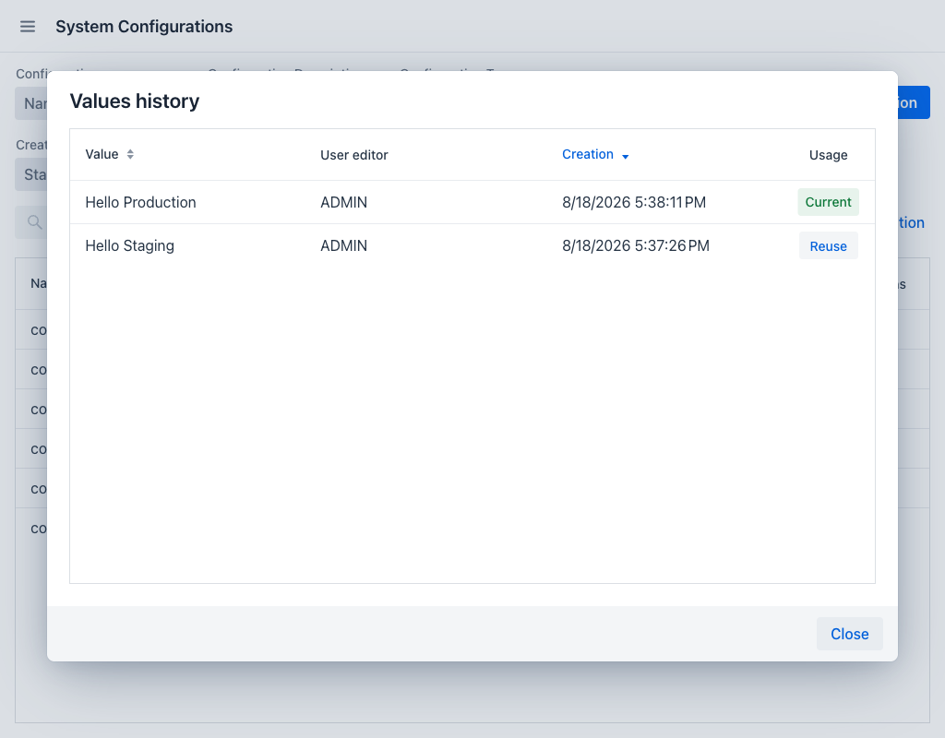Reuse the Hello Staging value
This screenshot has height=738, width=945.
point(828,245)
